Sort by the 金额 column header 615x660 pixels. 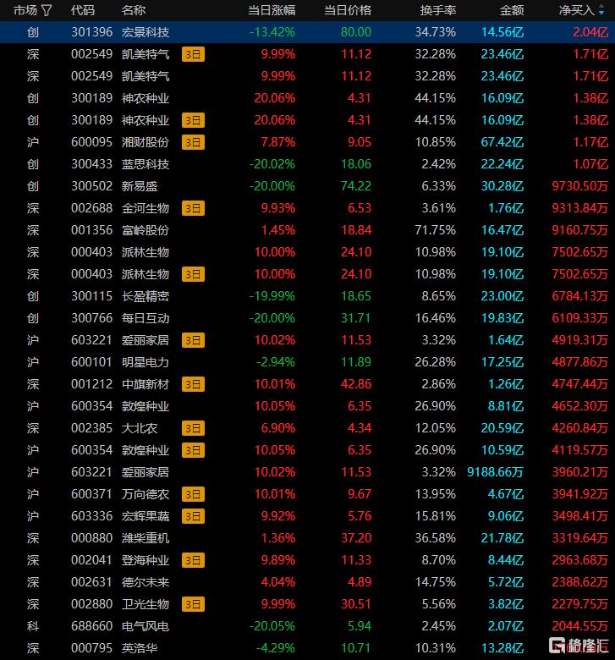pyautogui.click(x=512, y=10)
